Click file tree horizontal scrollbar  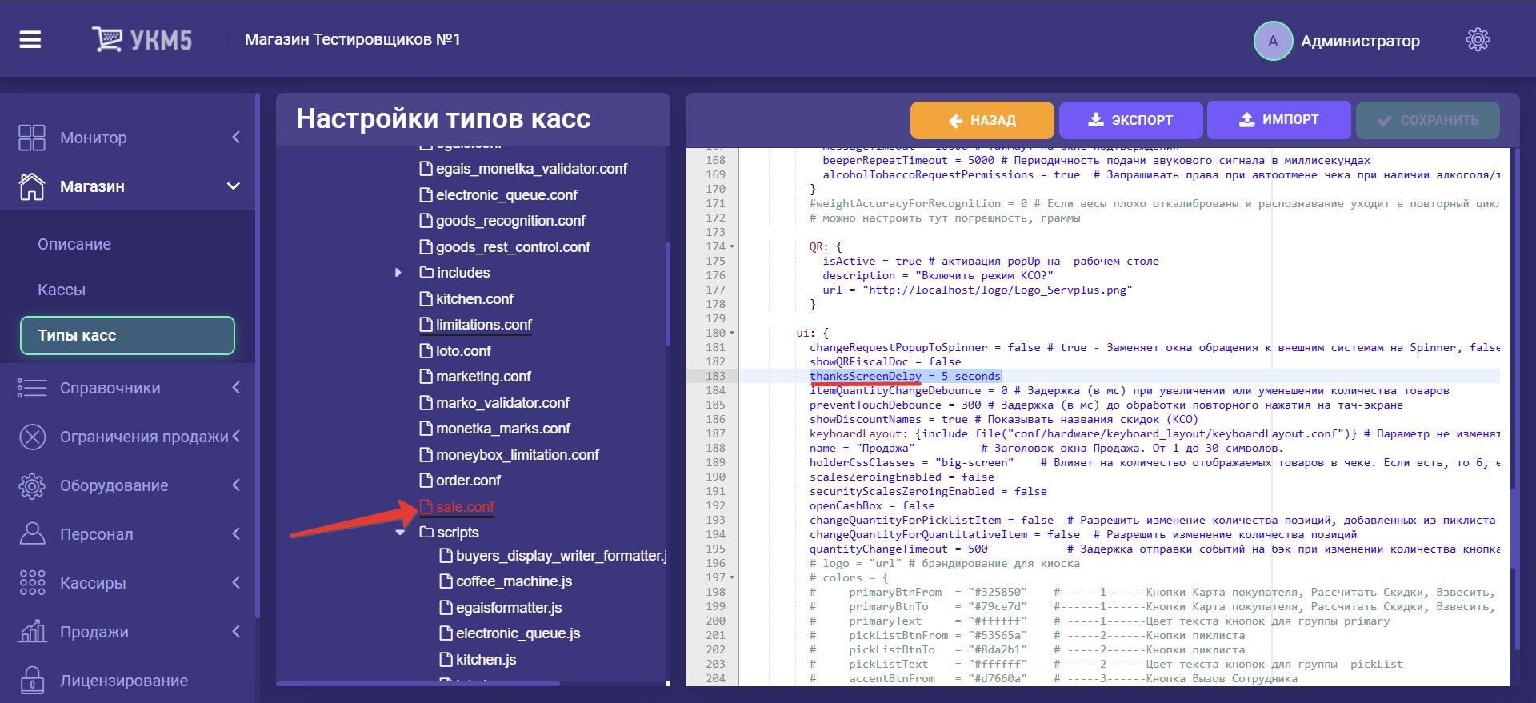pos(418,684)
